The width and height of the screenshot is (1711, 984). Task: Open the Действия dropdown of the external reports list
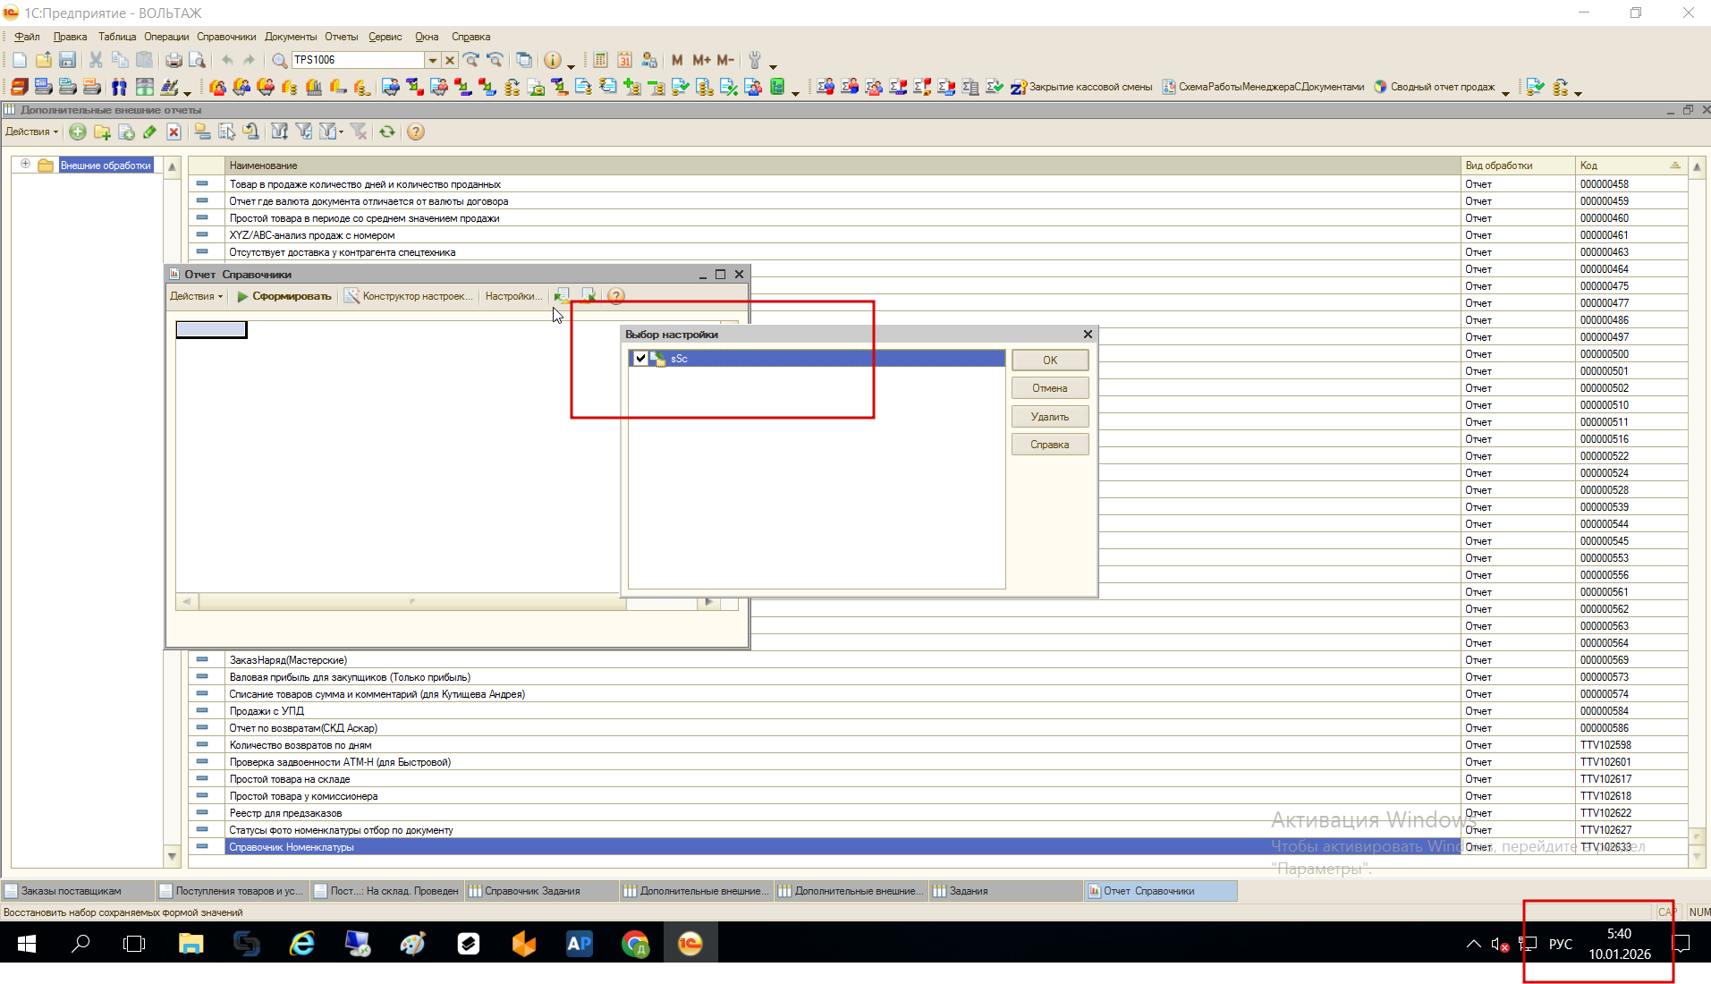coord(31,131)
